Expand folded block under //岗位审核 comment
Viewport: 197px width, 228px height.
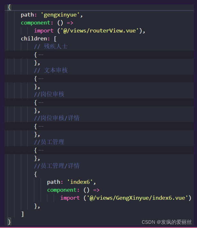click(x=41, y=103)
